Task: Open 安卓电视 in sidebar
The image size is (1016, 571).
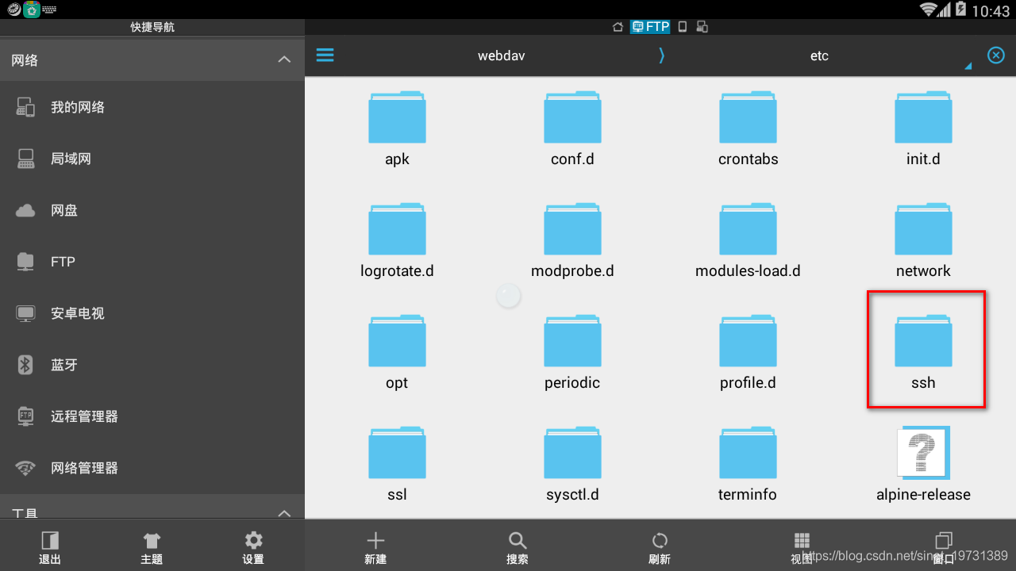Action: [152, 313]
